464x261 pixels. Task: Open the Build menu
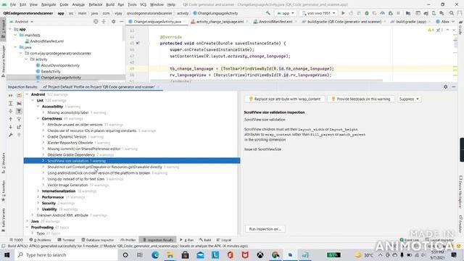[110, 4]
